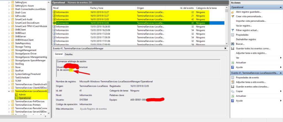
Task: Select the StateRepository tree item
Action: (23, 43)
